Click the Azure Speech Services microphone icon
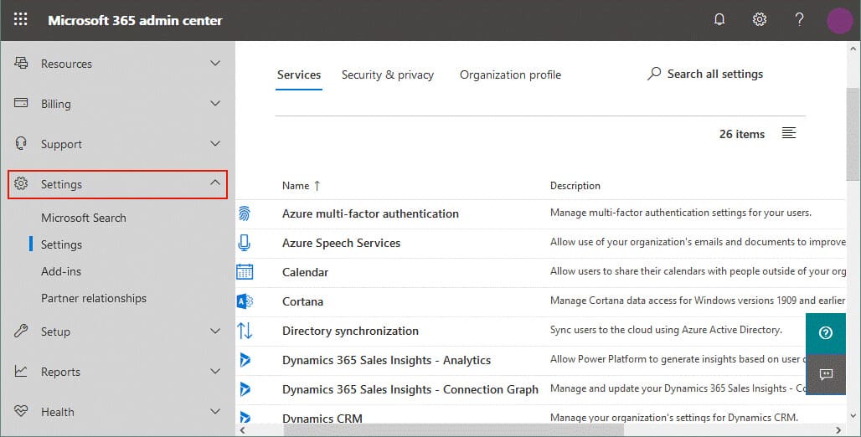 click(245, 243)
